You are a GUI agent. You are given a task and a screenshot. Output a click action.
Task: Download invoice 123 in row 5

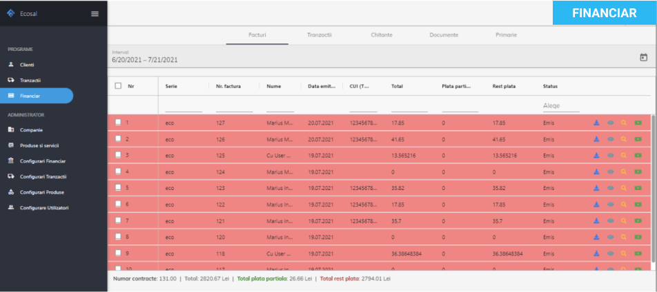click(596, 188)
